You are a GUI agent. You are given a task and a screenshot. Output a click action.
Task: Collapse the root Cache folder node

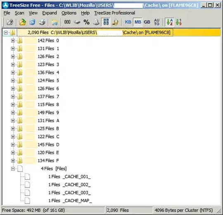tap(6, 33)
